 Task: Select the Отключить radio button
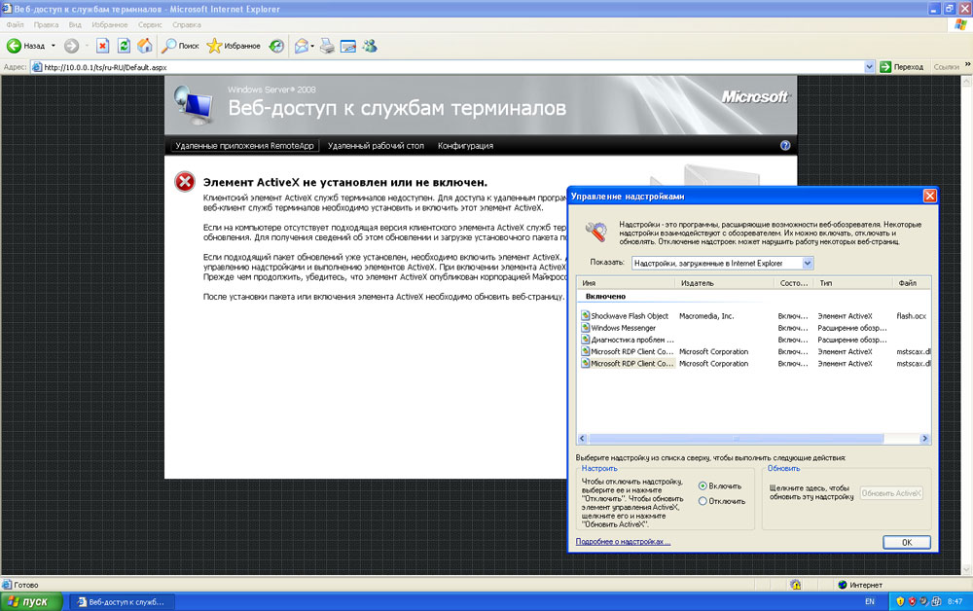[703, 501]
